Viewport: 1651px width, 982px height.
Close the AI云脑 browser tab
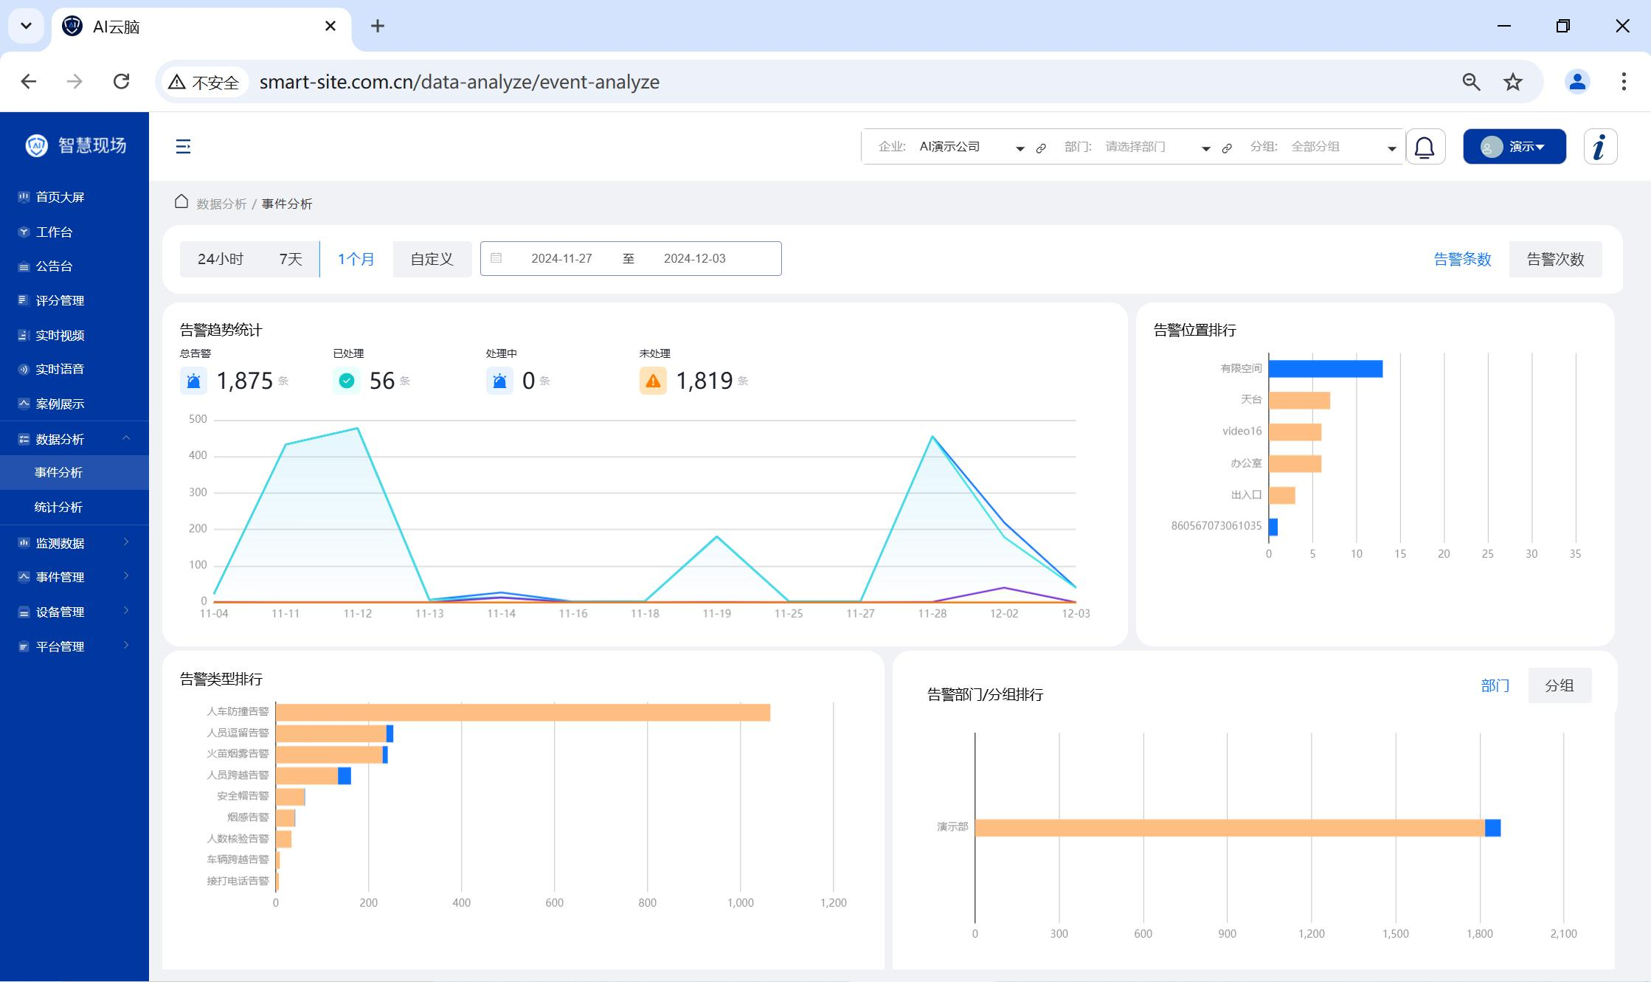[x=330, y=26]
